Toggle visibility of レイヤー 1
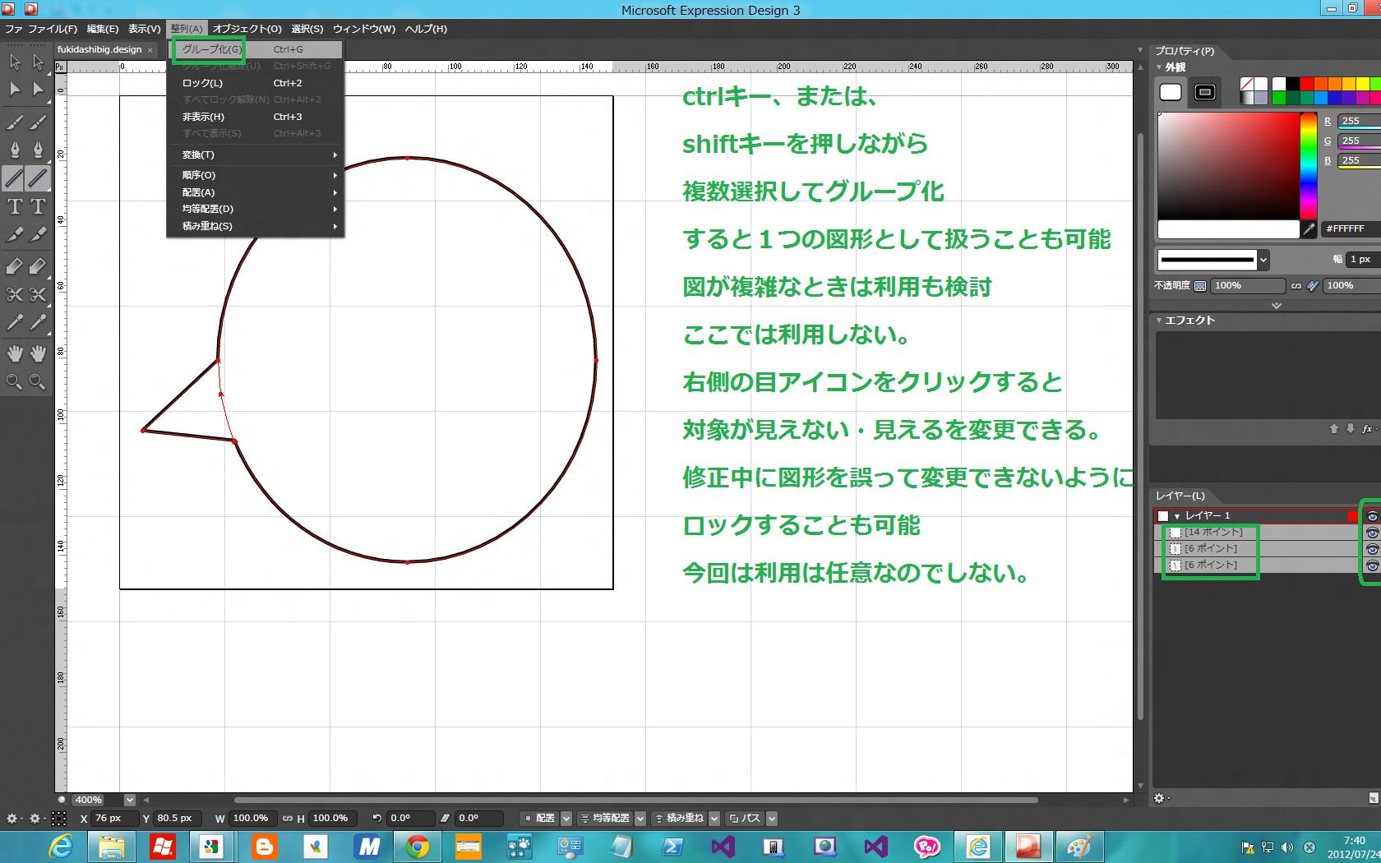 (x=1371, y=516)
